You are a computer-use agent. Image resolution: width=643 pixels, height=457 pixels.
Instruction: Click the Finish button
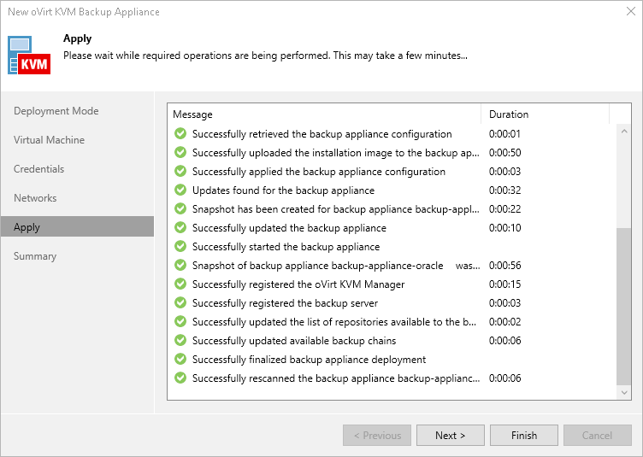pyautogui.click(x=523, y=436)
